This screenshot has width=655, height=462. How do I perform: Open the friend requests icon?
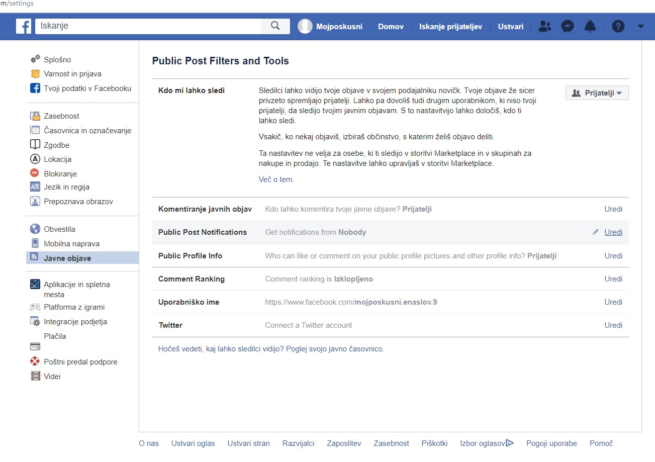tap(544, 27)
